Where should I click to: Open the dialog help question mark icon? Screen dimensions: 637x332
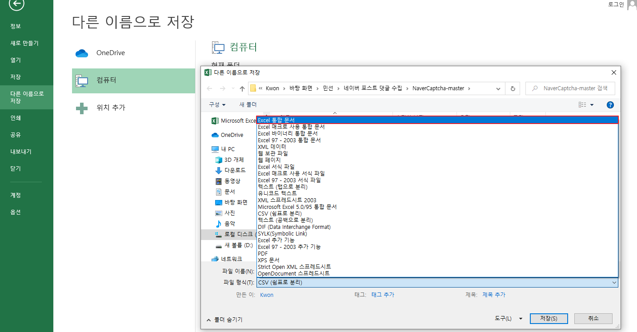[610, 105]
